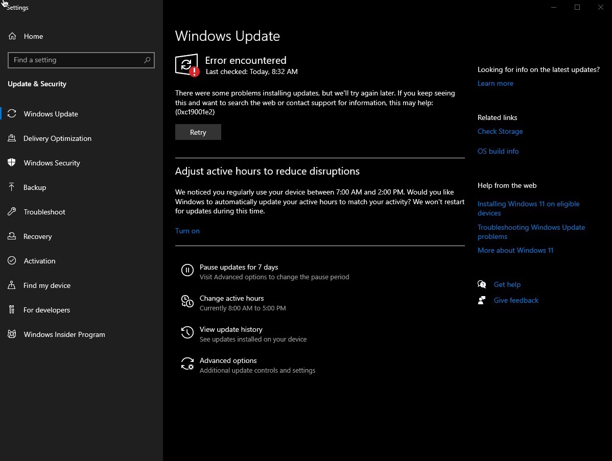Open Troubleshooting Windows Update problems link
This screenshot has height=461, width=612.
pos(531,232)
